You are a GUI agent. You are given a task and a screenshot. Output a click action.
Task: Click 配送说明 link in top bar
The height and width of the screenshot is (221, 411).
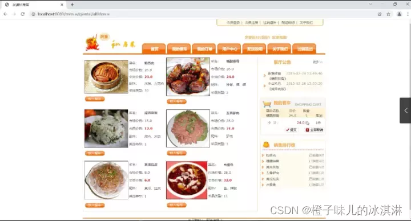coord(288,23)
